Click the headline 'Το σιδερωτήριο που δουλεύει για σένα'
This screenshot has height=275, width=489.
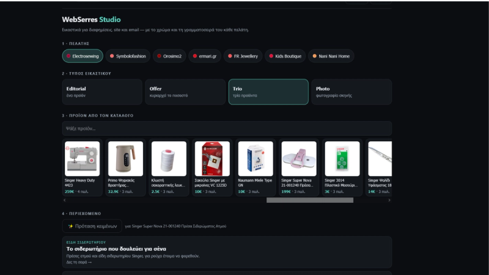click(x=116, y=249)
